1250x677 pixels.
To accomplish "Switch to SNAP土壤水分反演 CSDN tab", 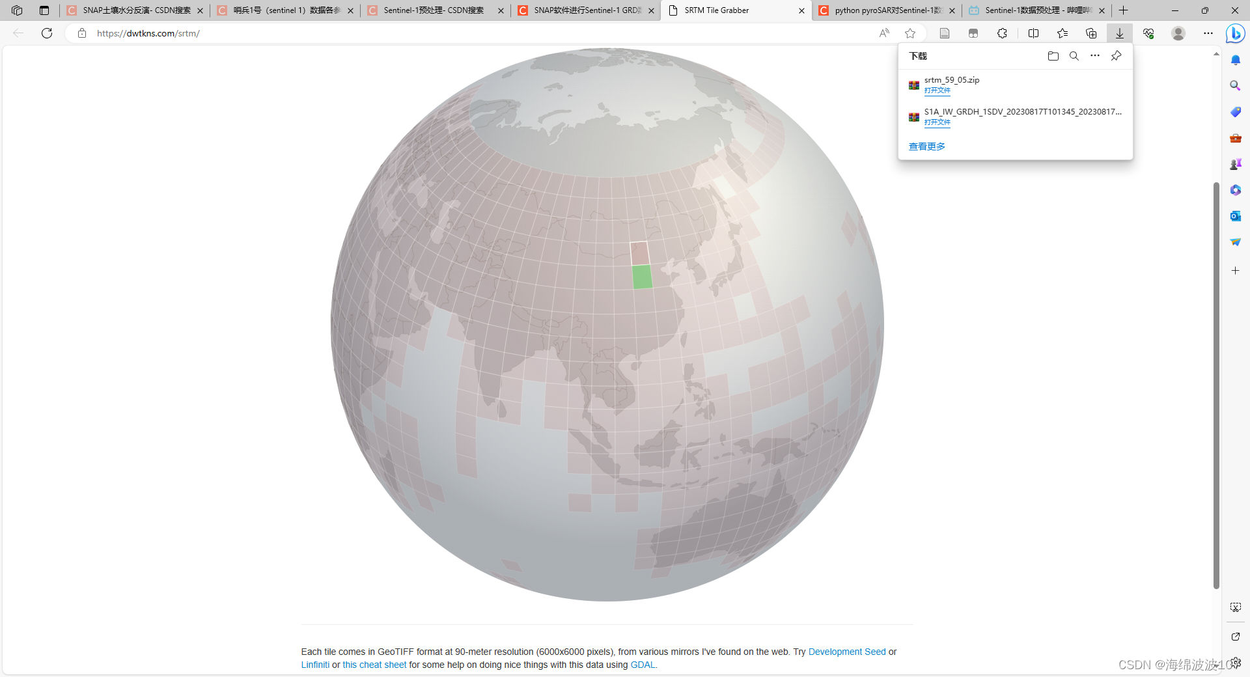I will click(135, 10).
